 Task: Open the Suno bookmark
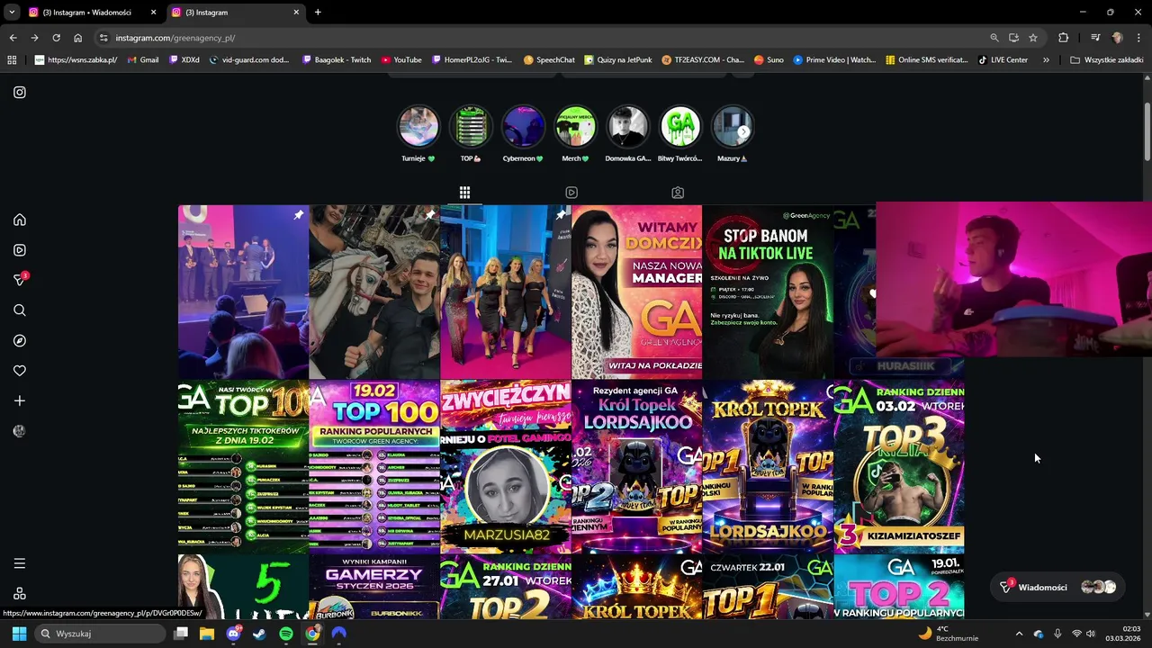(769, 60)
